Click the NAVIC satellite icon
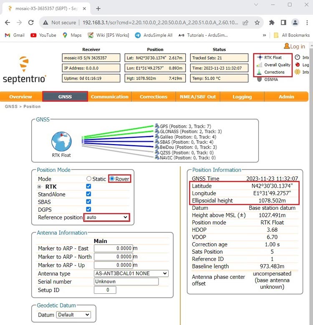The height and width of the screenshot is (325, 313). [157, 158]
